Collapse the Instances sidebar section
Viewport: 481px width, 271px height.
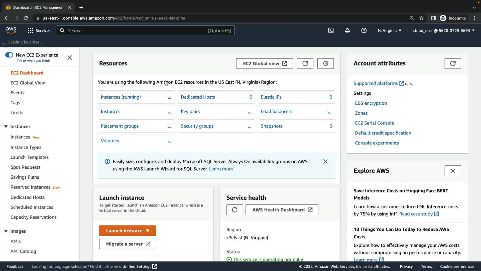[x=6, y=126]
